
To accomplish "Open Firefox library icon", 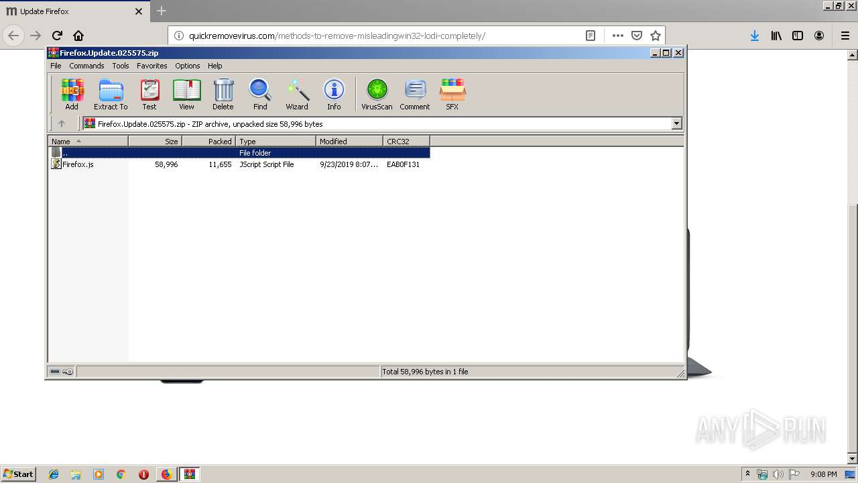I will coord(776,36).
